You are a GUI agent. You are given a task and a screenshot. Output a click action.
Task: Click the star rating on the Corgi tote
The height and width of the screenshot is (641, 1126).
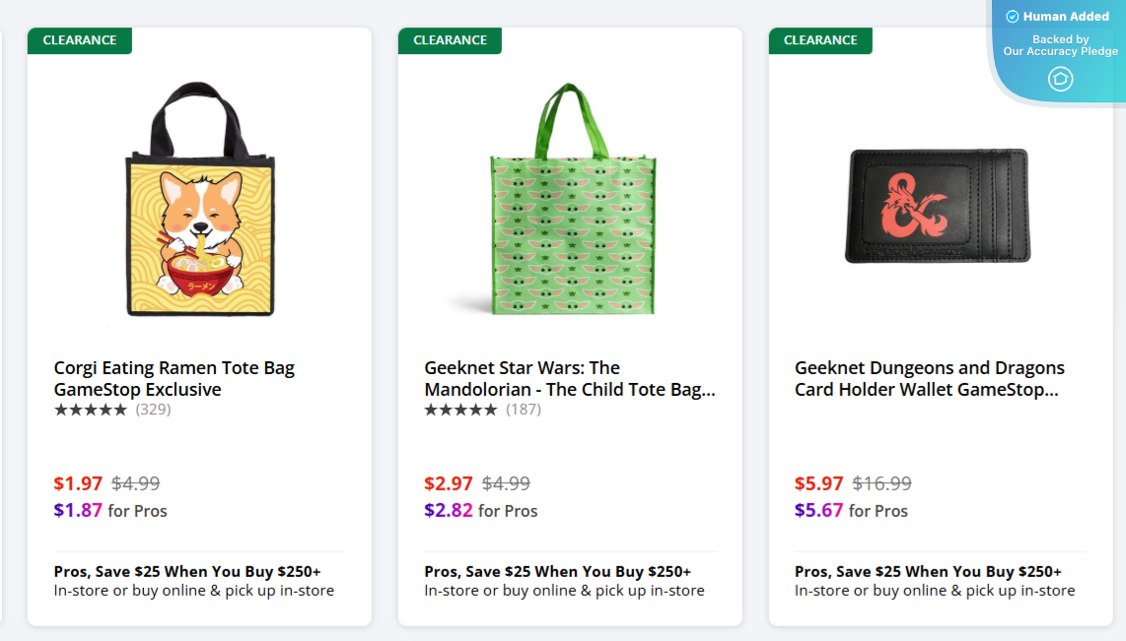[x=91, y=410]
